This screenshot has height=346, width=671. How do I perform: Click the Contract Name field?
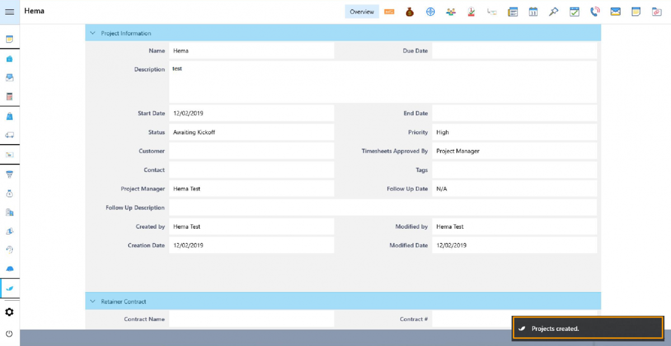click(x=251, y=319)
